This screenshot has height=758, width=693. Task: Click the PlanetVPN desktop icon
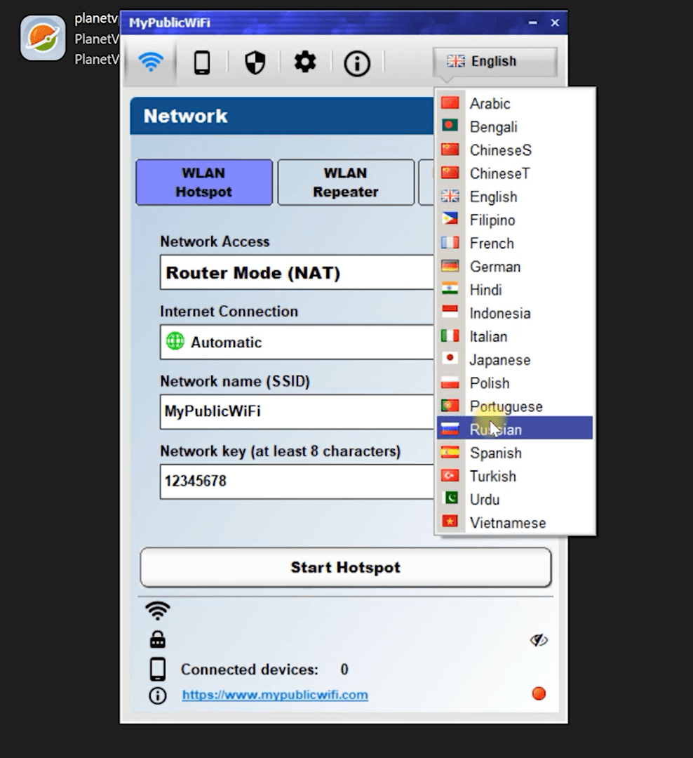point(43,38)
